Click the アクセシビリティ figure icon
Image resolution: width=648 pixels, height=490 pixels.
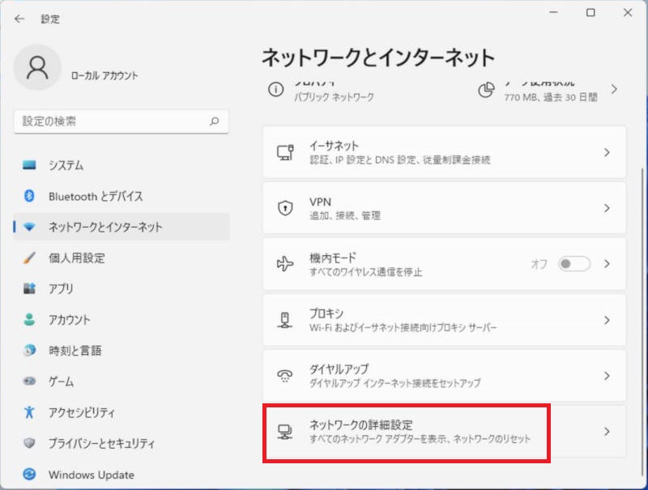coord(29,412)
